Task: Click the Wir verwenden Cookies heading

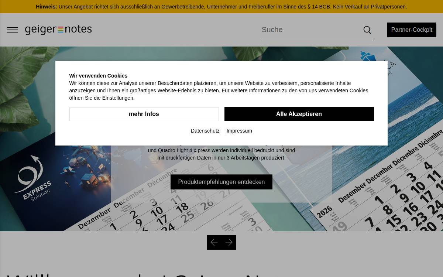Action: tap(98, 76)
